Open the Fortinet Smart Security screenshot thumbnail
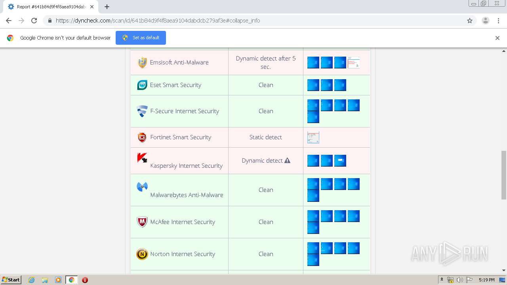 tap(313, 137)
